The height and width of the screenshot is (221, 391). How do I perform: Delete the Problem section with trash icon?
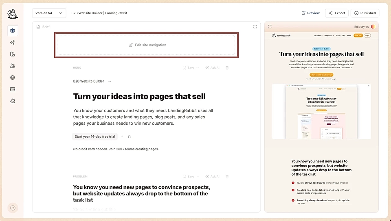point(227,176)
